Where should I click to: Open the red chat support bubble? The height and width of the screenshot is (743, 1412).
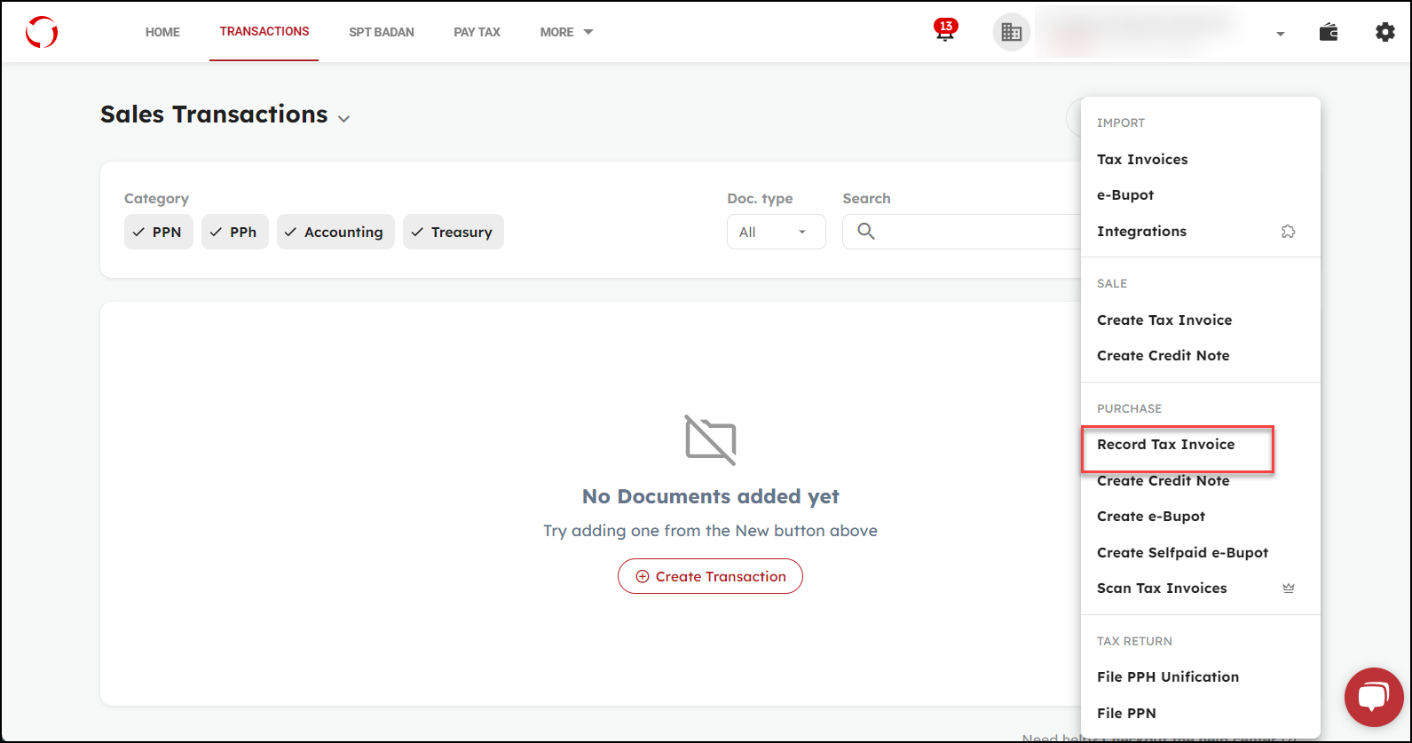tap(1373, 697)
